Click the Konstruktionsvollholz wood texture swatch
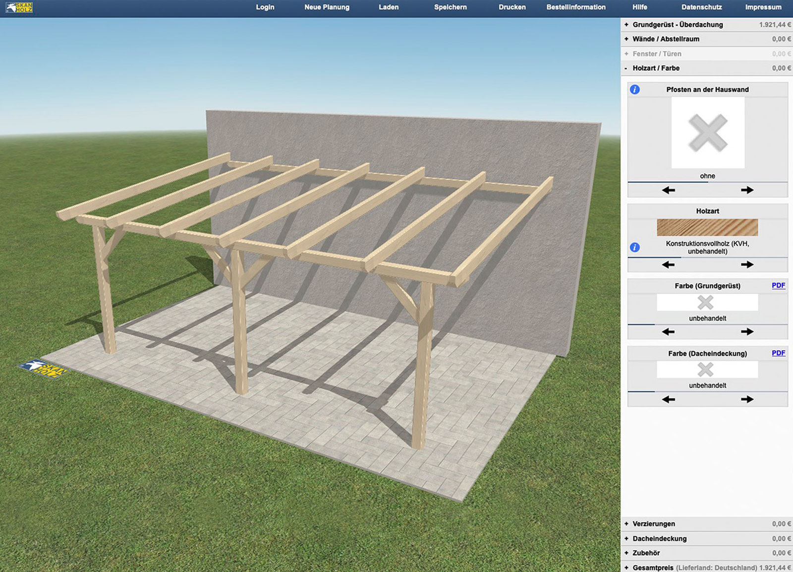 [x=707, y=228]
